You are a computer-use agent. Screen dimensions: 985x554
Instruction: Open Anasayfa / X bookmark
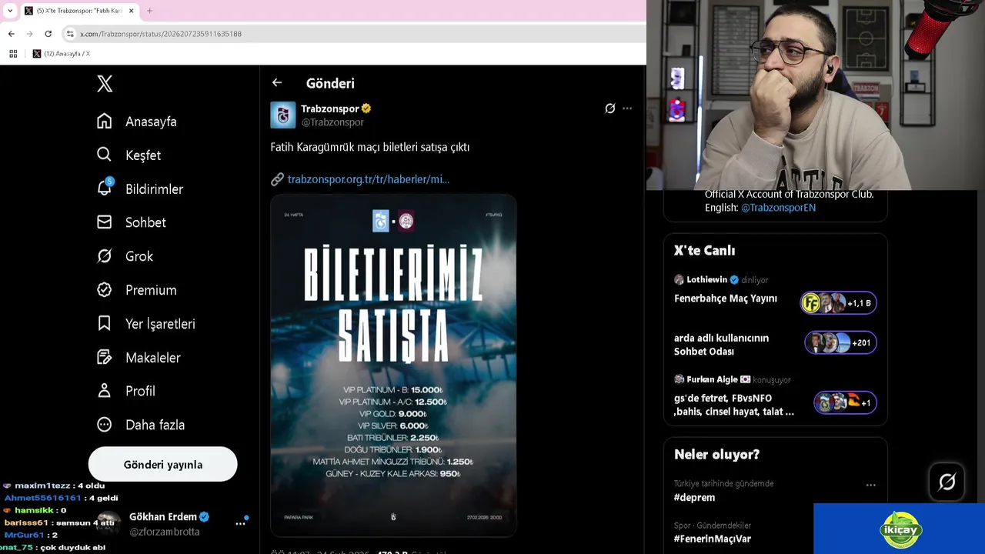(61, 54)
